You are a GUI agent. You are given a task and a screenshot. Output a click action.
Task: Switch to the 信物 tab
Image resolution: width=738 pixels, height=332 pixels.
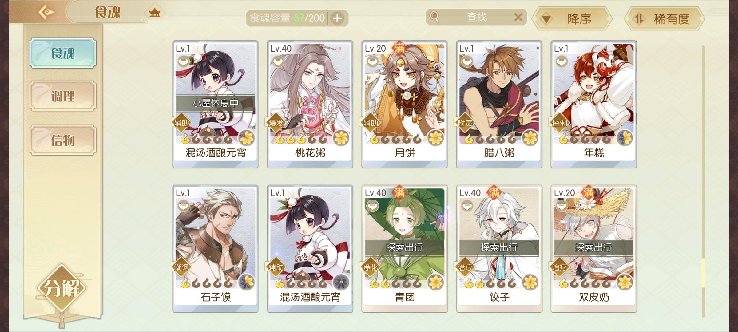[63, 140]
